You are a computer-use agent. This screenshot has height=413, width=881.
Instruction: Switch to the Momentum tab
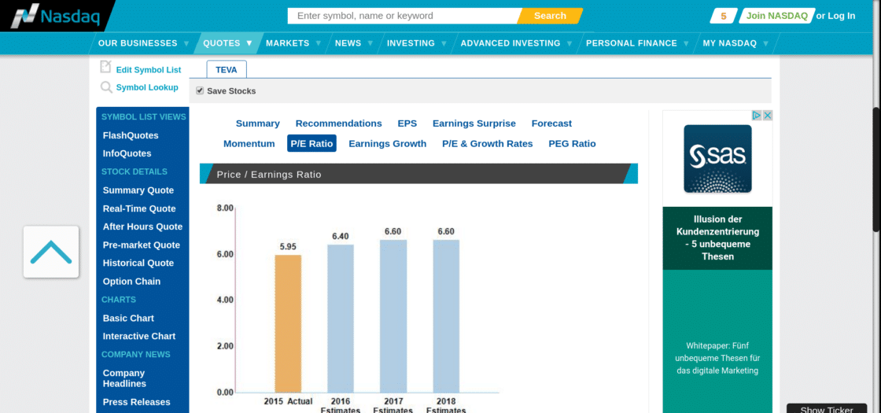click(249, 144)
